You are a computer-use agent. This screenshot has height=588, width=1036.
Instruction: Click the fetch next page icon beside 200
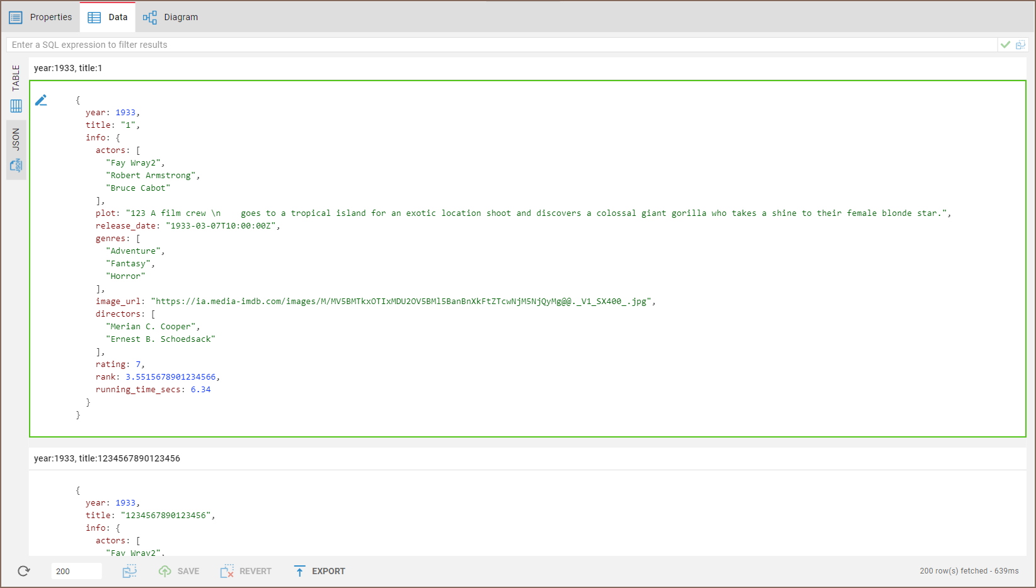[x=130, y=571]
